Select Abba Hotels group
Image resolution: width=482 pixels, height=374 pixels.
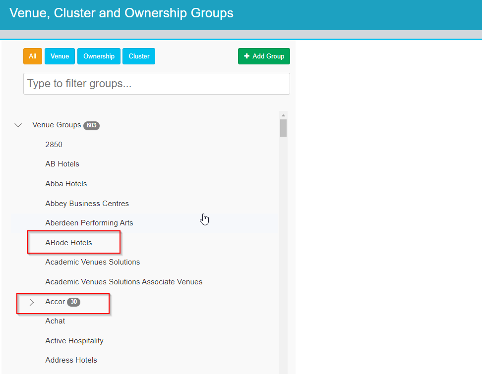click(66, 184)
